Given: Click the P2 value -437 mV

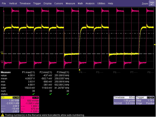Looking at the screenshot, I should (x=47, y=76).
